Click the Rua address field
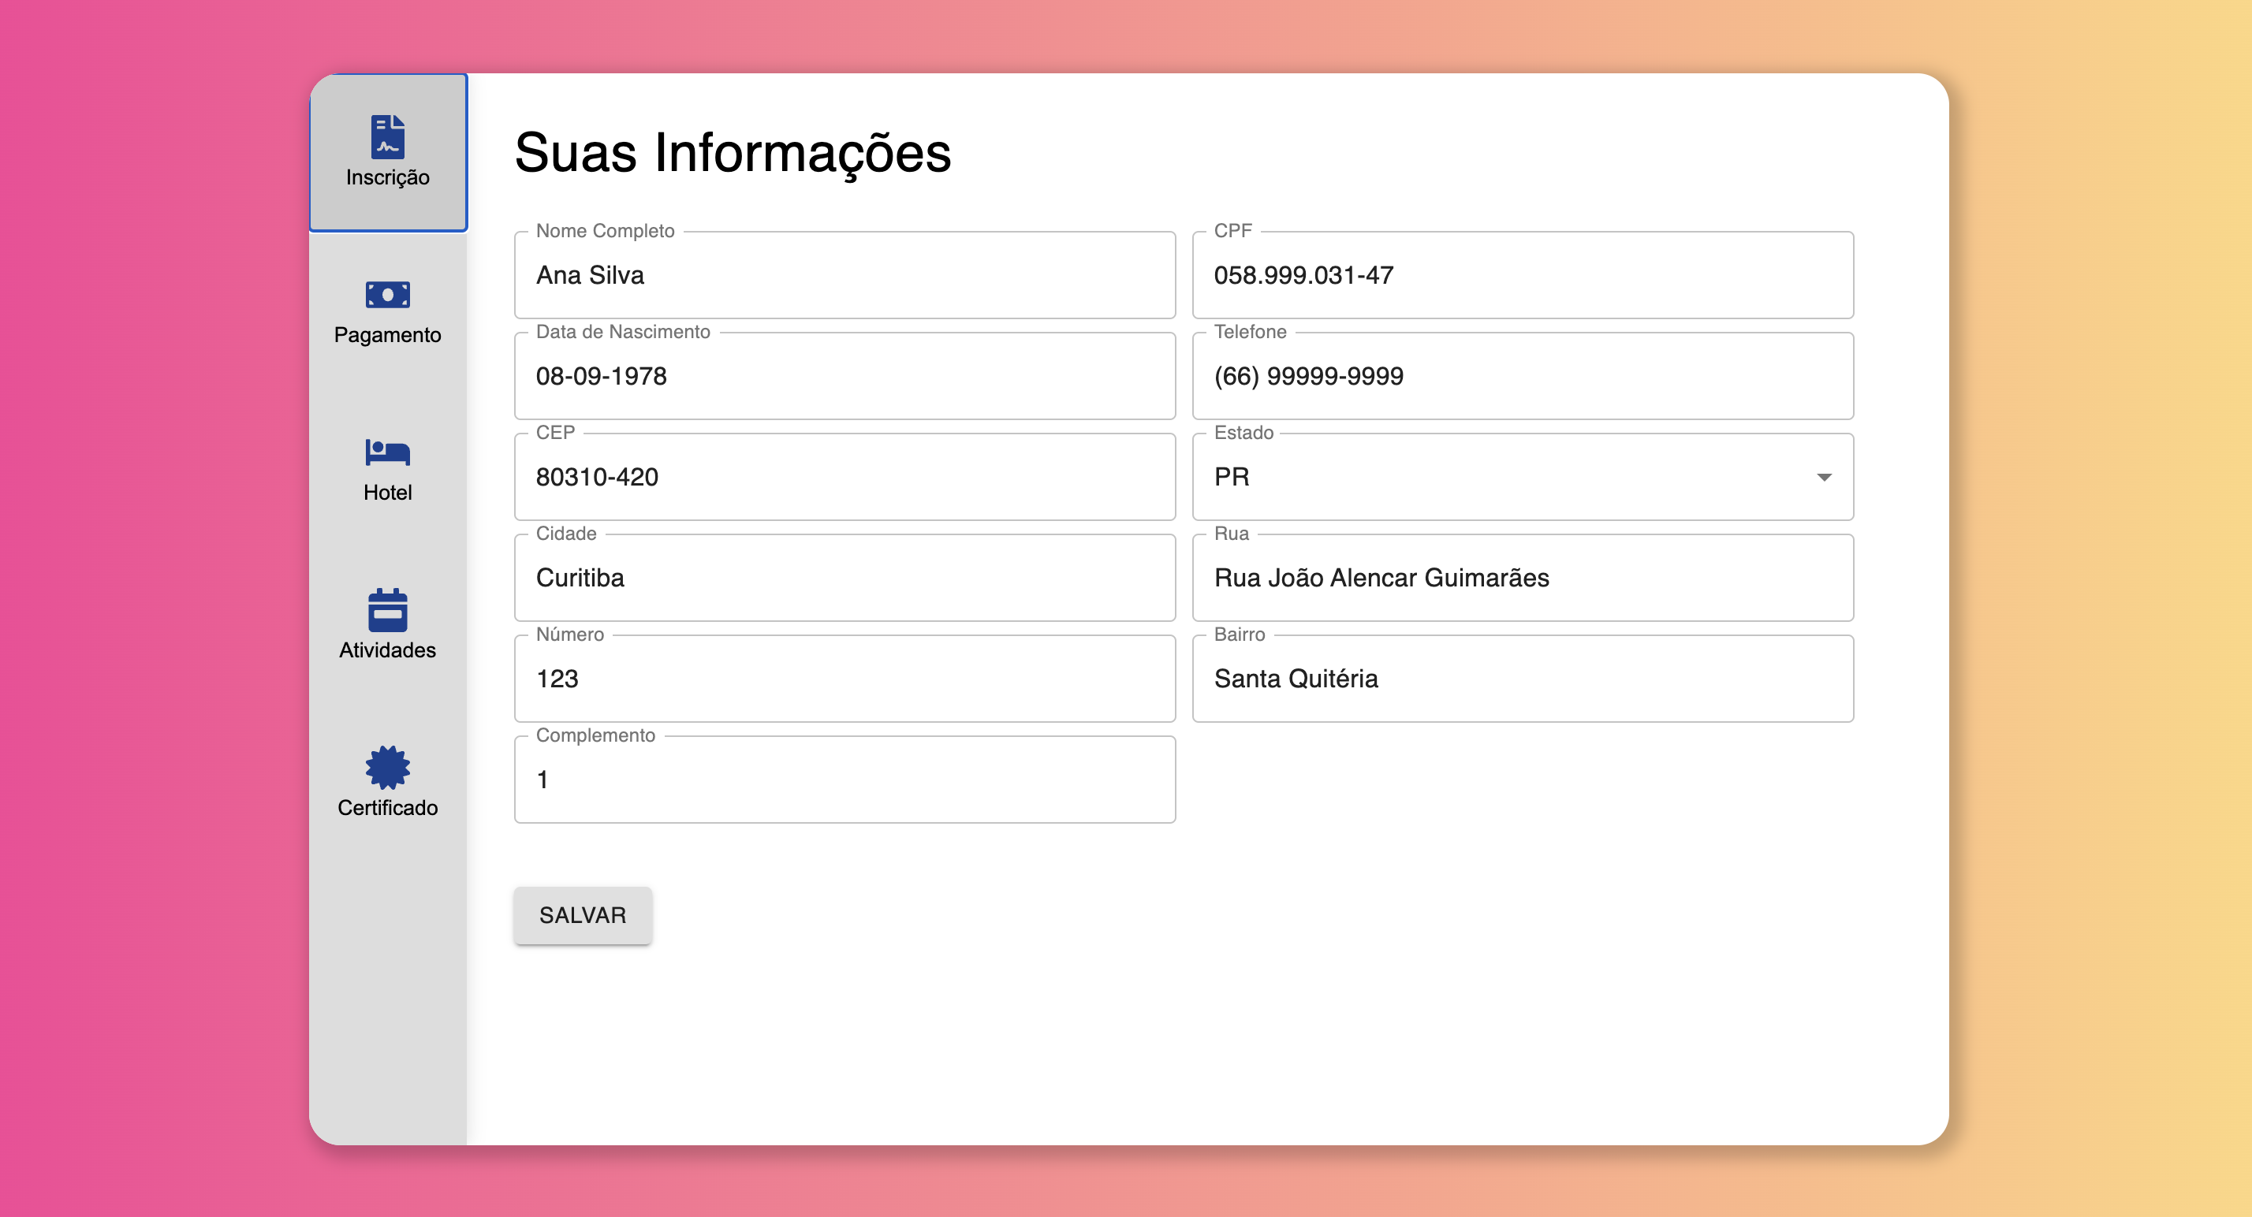Image resolution: width=2252 pixels, height=1217 pixels. point(1522,579)
